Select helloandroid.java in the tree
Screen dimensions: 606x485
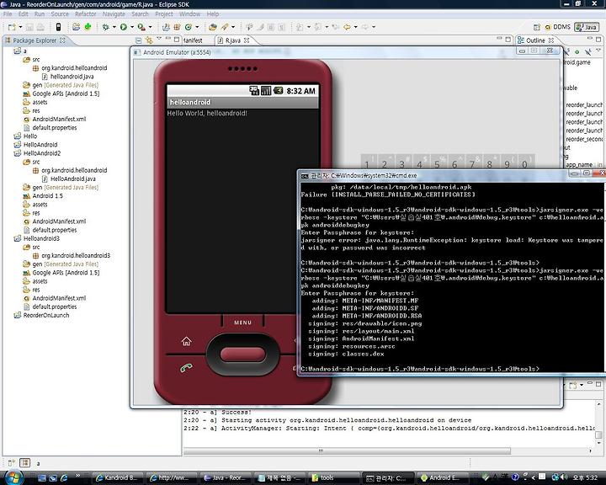[72, 77]
